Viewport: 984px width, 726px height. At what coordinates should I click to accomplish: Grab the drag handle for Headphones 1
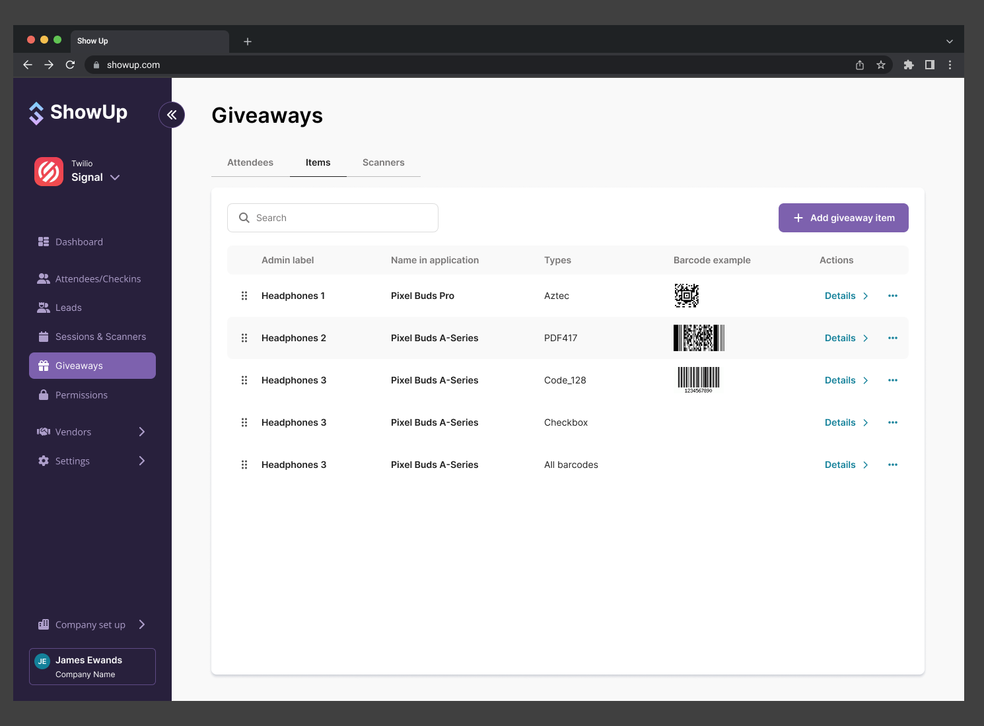coord(244,296)
